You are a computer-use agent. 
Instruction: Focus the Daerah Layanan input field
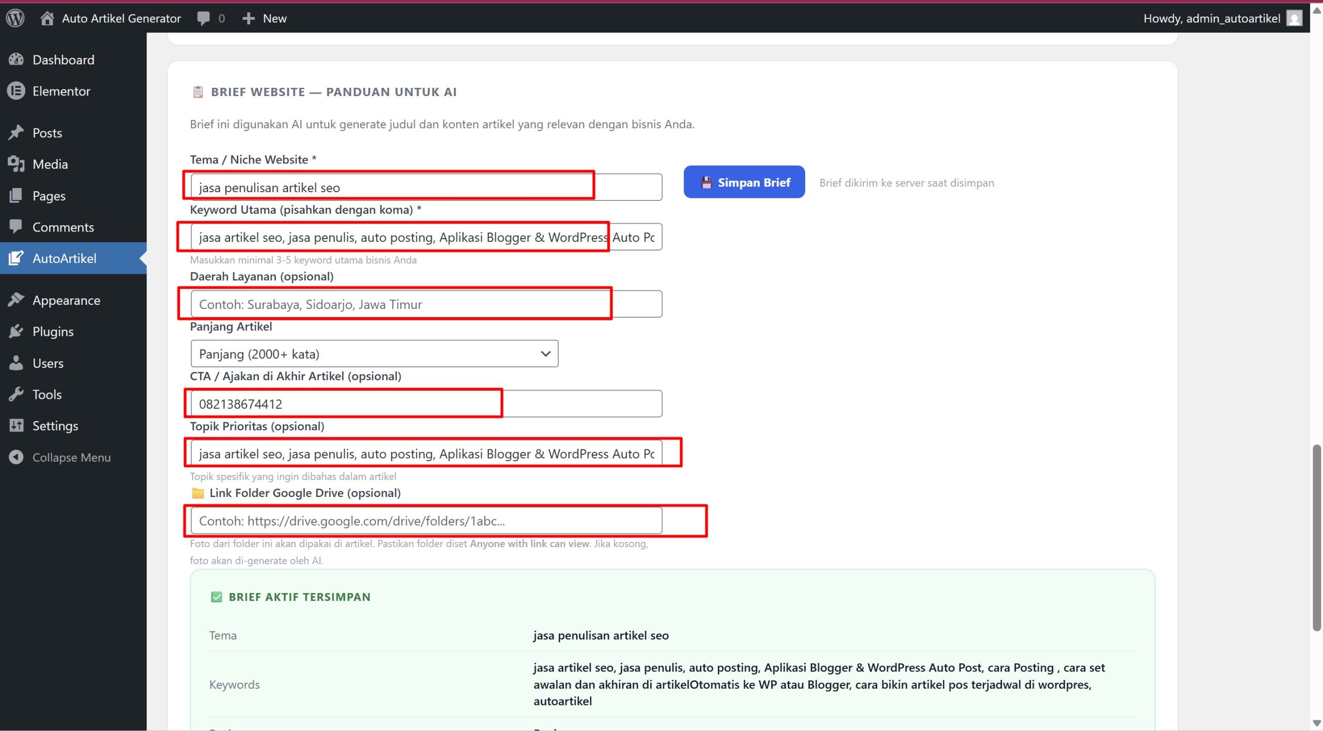(425, 304)
